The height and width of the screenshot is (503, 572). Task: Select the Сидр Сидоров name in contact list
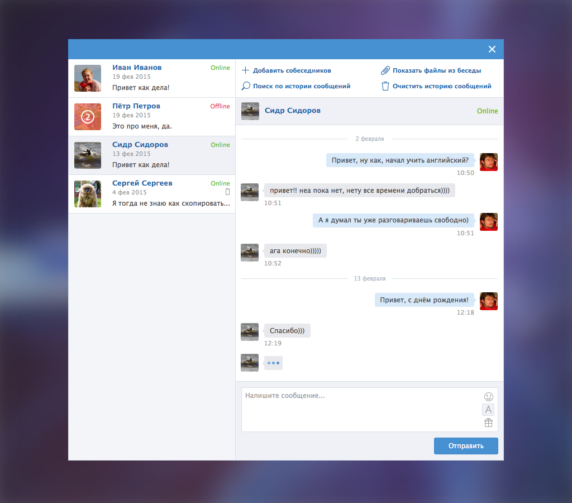pos(140,145)
